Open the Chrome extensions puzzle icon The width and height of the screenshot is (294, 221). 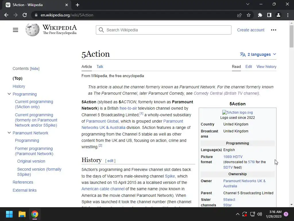point(260,15)
